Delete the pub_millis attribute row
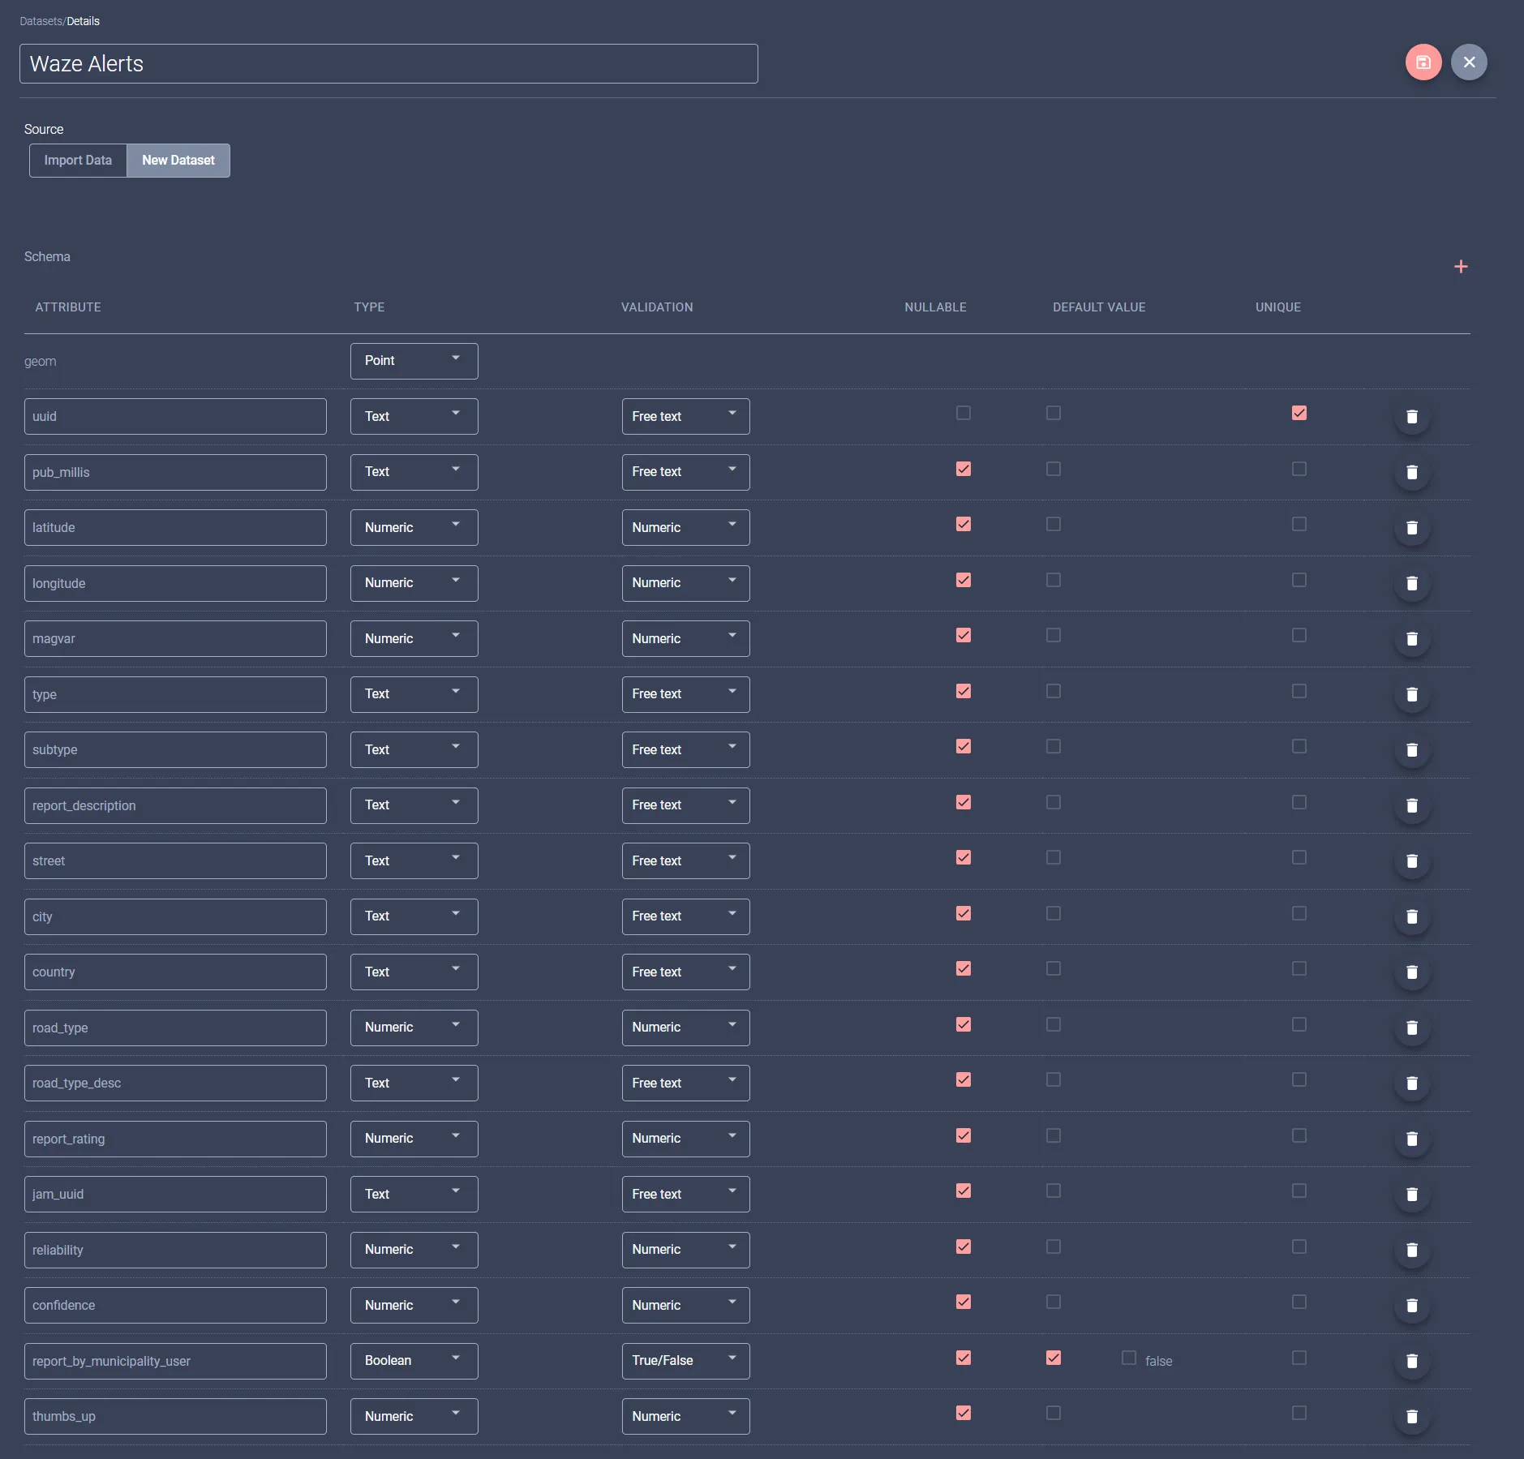The height and width of the screenshot is (1459, 1524). [x=1411, y=472]
